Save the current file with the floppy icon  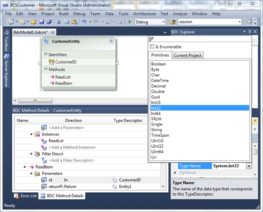click(x=42, y=22)
